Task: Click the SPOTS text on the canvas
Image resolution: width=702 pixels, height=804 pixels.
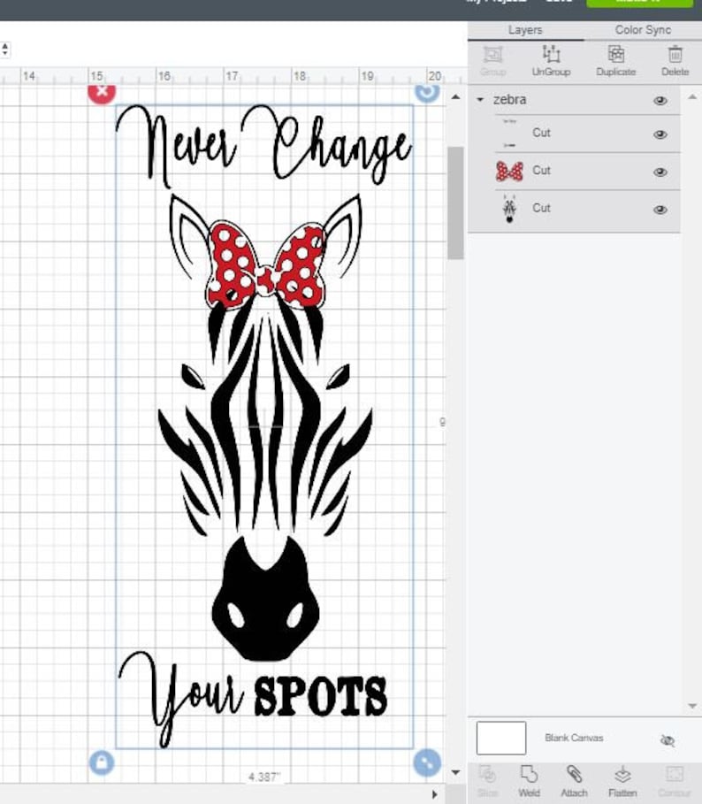Action: 320,696
